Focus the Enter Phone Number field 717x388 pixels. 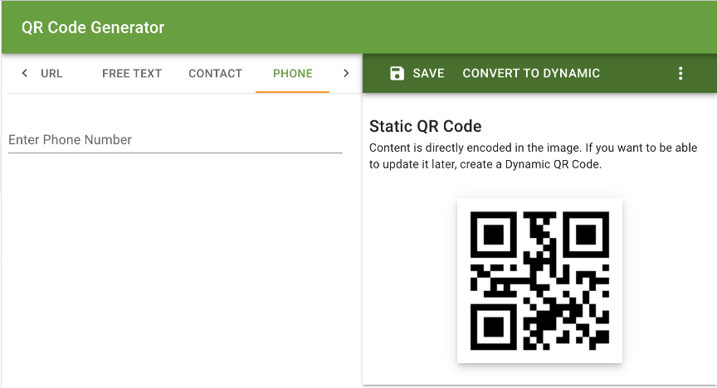click(x=175, y=139)
